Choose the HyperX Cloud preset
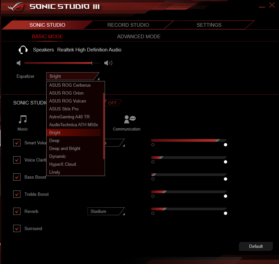 [x=74, y=164]
